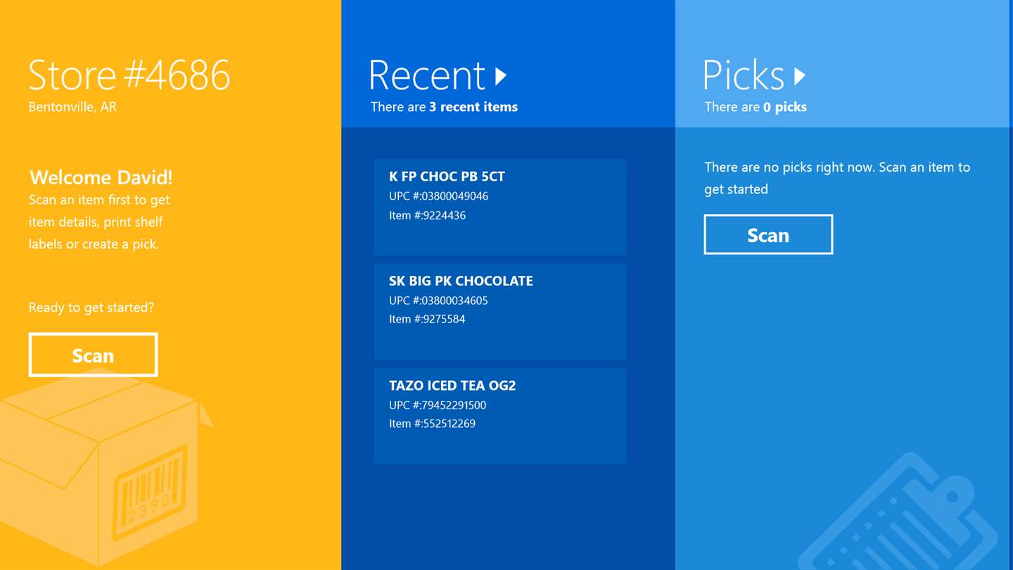Click the "3 recent items" count text

(473, 107)
